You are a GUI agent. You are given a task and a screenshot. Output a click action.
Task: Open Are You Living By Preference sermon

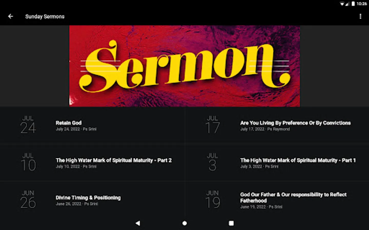[277, 126]
